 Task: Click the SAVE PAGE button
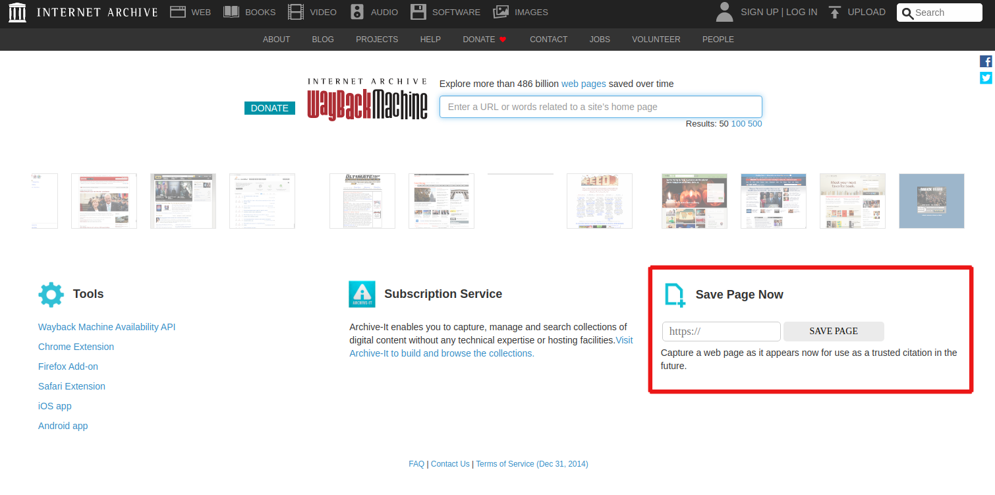(x=834, y=331)
